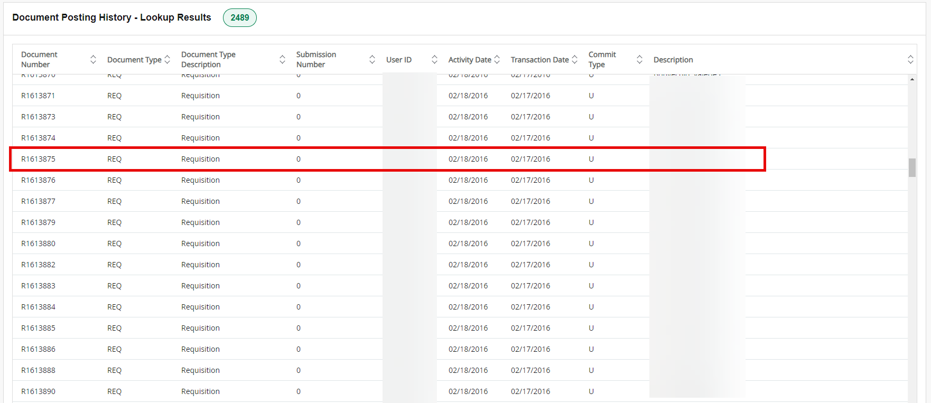Screen dimensions: 931x403
Task: Click sort arrows next to Document Type
Action: [x=167, y=60]
